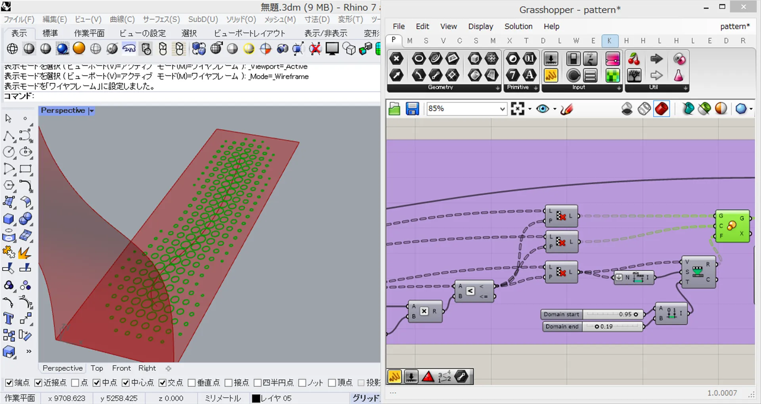The width and height of the screenshot is (761, 404).
Task: Open the K component tab in Grasshopper
Action: 610,41
